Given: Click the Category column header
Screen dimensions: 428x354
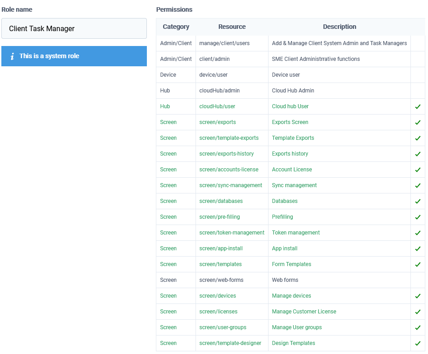Looking at the screenshot, I should pyautogui.click(x=176, y=27).
